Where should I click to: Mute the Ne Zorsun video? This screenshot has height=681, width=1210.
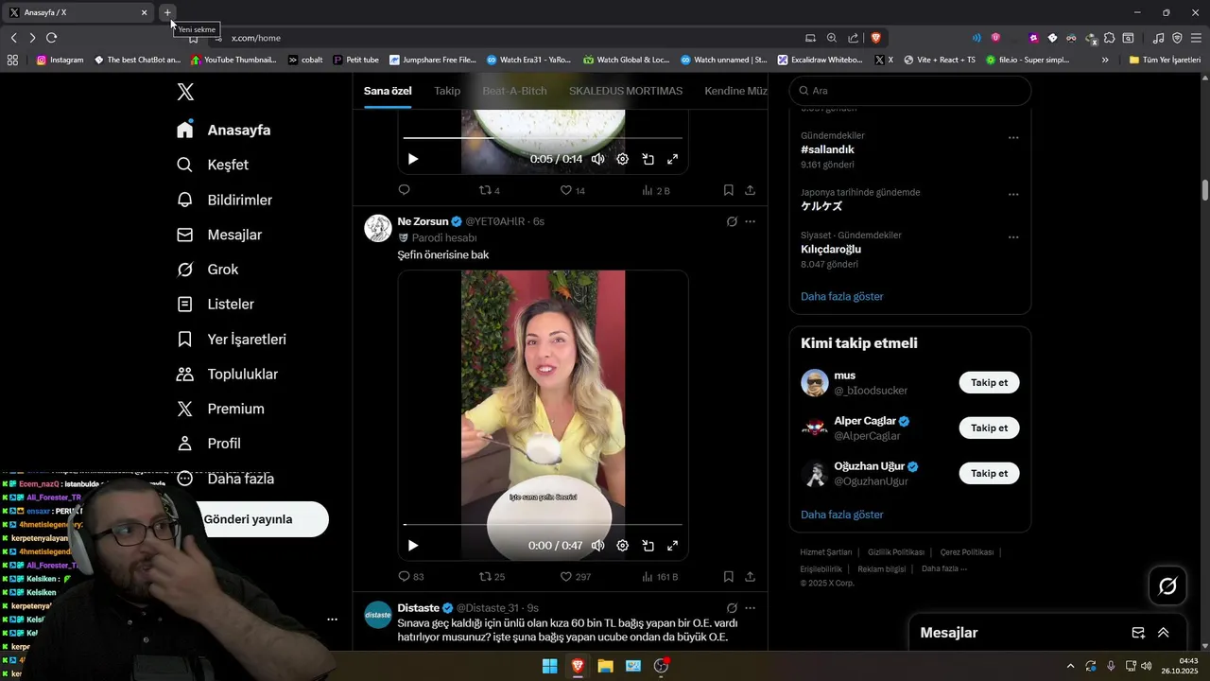coord(597,546)
